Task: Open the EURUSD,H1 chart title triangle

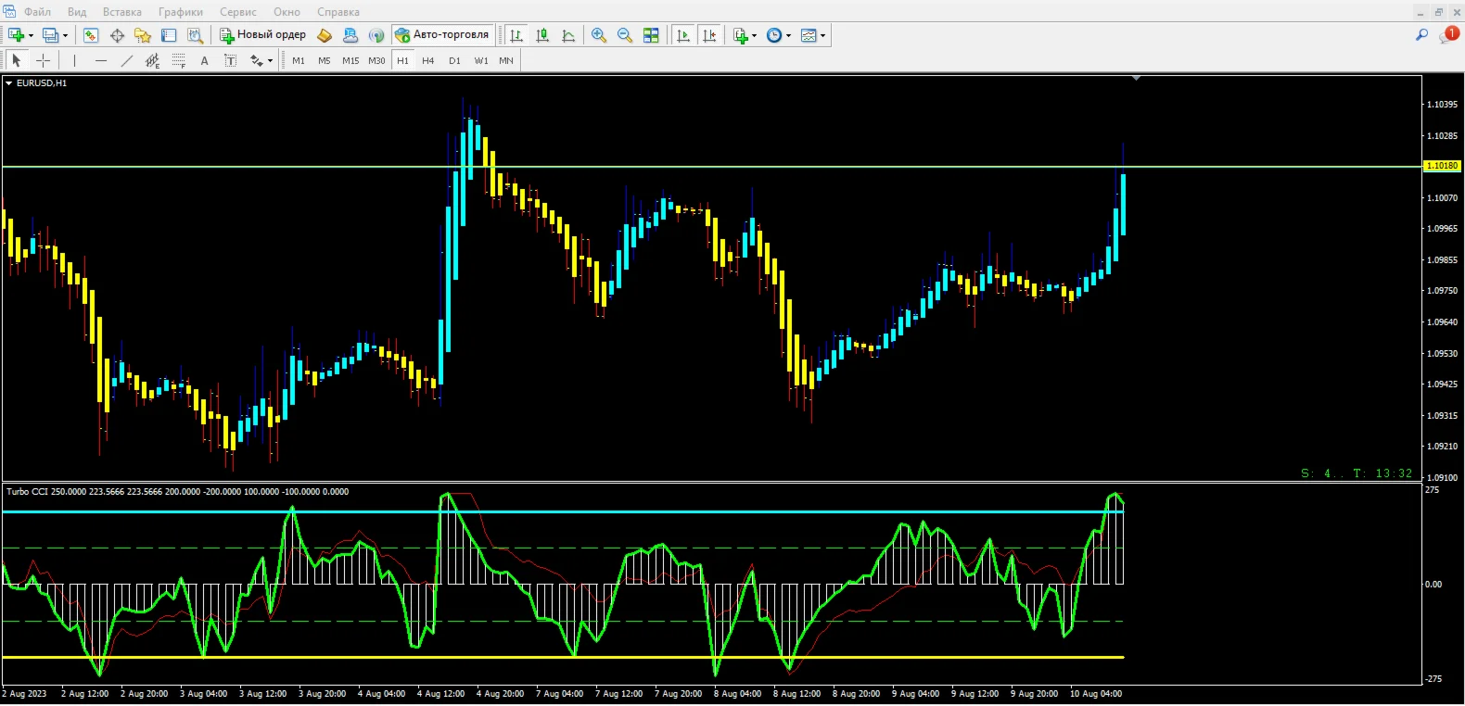Action: [x=9, y=83]
